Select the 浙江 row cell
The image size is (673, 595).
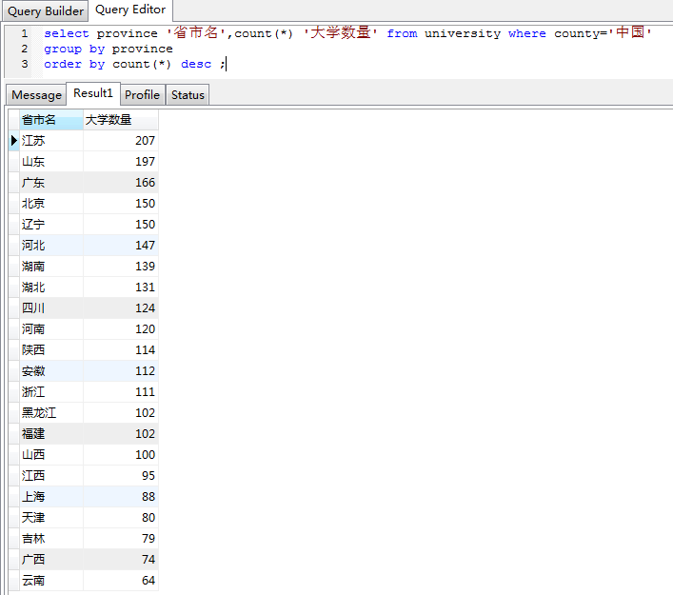pos(51,392)
